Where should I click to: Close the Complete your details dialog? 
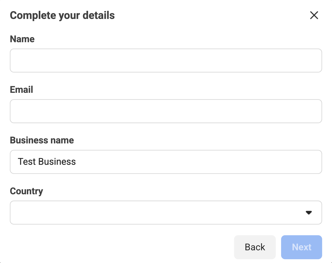point(314,15)
